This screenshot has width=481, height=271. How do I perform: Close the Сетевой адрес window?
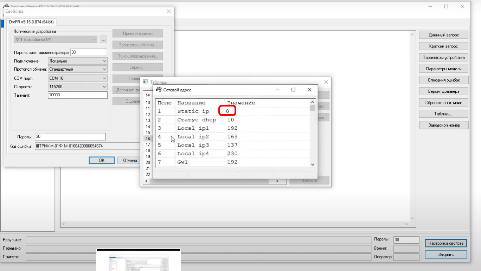[x=309, y=90]
